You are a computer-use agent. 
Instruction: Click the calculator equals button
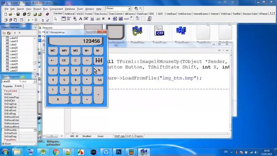99,95
